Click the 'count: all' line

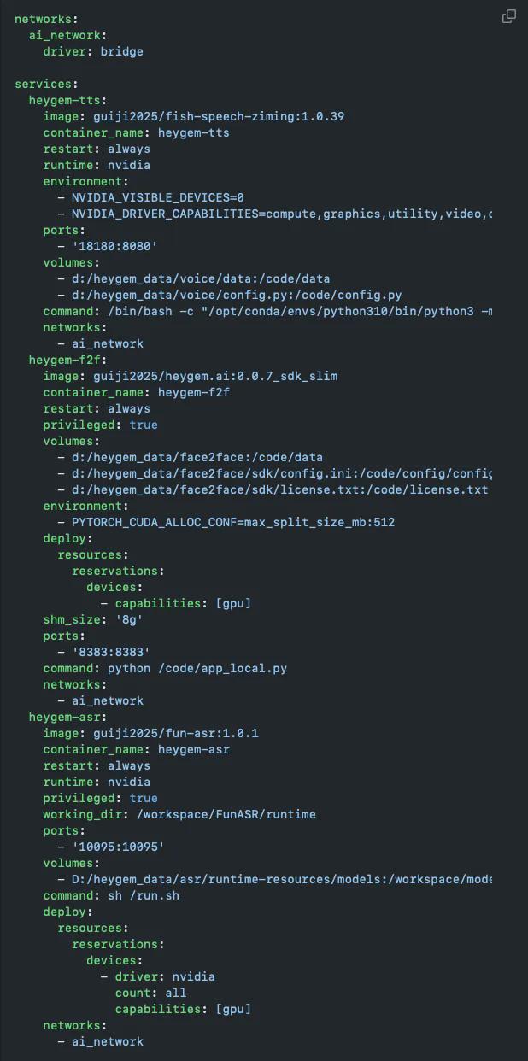tap(150, 993)
